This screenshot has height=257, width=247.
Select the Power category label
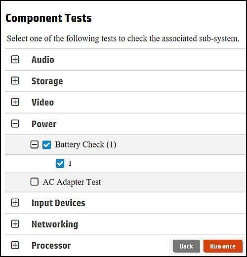click(x=44, y=124)
